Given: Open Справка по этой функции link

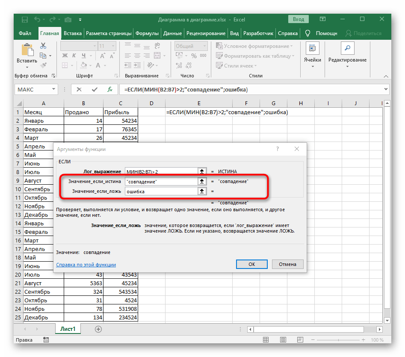Looking at the screenshot, I should pos(86,265).
